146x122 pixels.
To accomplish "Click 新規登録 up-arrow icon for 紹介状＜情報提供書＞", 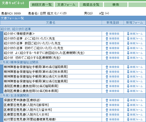I will coord(107,34).
